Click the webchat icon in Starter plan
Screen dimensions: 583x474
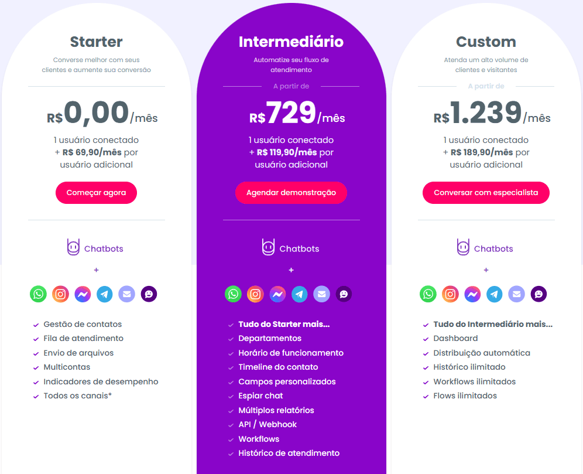pos(149,294)
